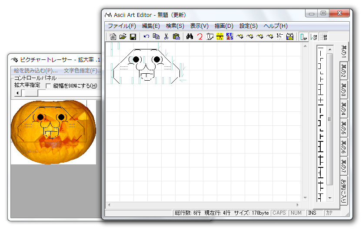Open a file with the folder icon
Viewport: 362px width, 229px height.
click(123, 36)
